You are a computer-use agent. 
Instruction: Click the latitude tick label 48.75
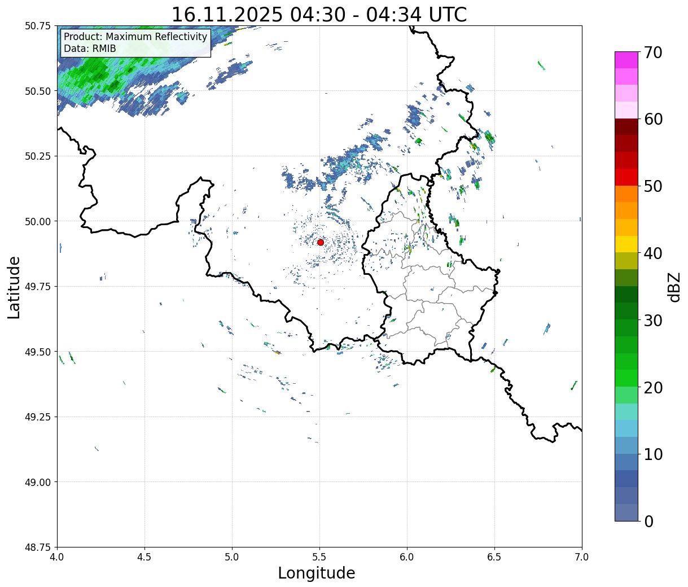38,547
